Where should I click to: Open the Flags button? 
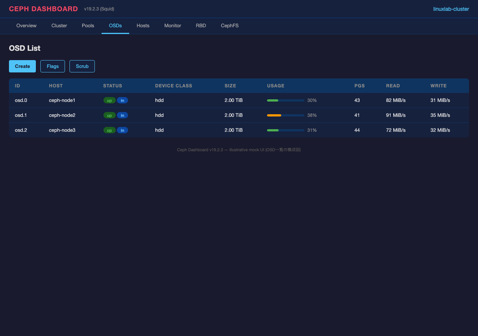tap(53, 66)
